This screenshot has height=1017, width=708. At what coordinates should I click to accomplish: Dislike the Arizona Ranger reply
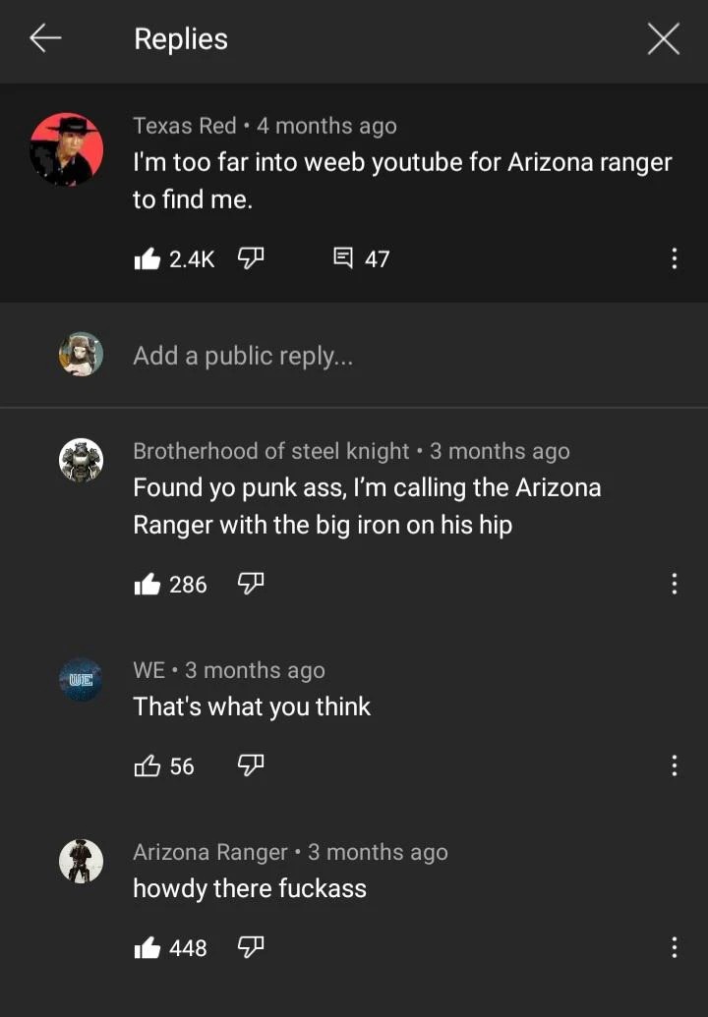coord(251,947)
